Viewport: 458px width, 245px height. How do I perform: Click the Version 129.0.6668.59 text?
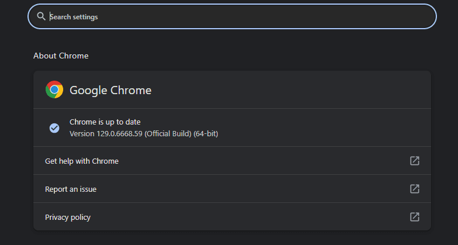pos(144,134)
